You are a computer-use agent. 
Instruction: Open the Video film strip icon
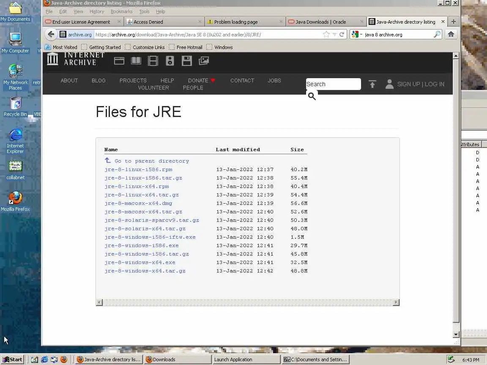[x=153, y=61]
